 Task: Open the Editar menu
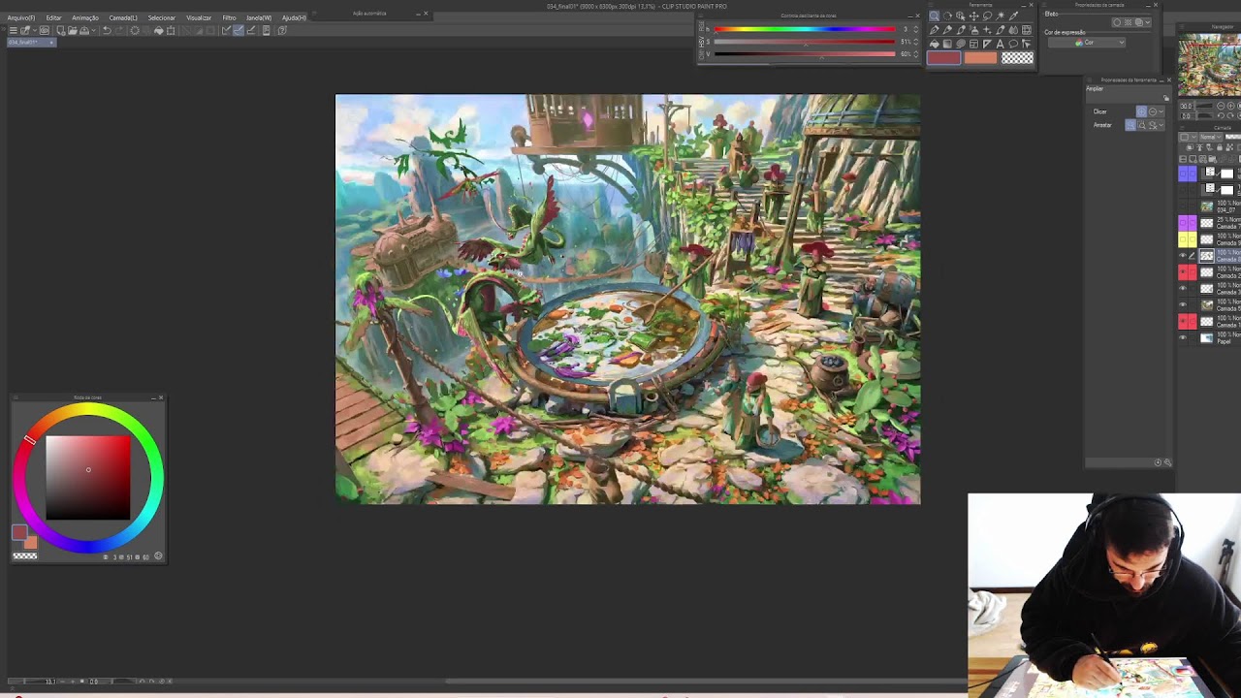53,17
